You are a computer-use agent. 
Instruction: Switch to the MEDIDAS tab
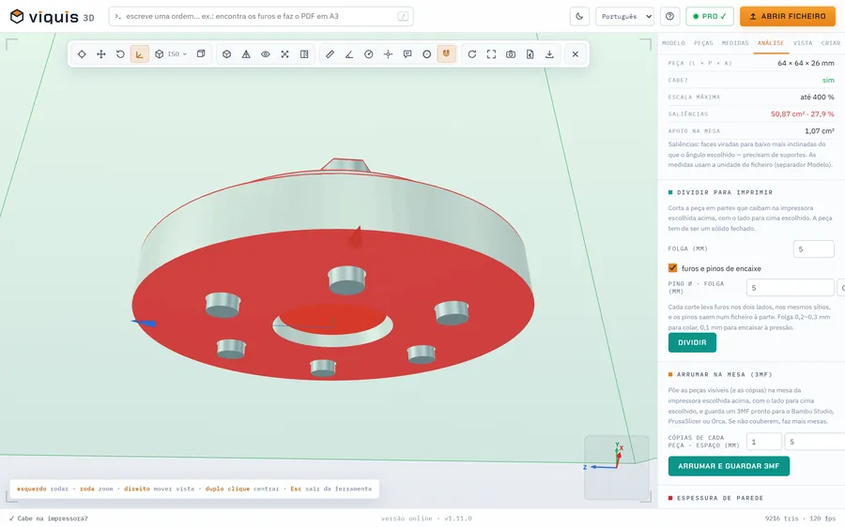(735, 43)
